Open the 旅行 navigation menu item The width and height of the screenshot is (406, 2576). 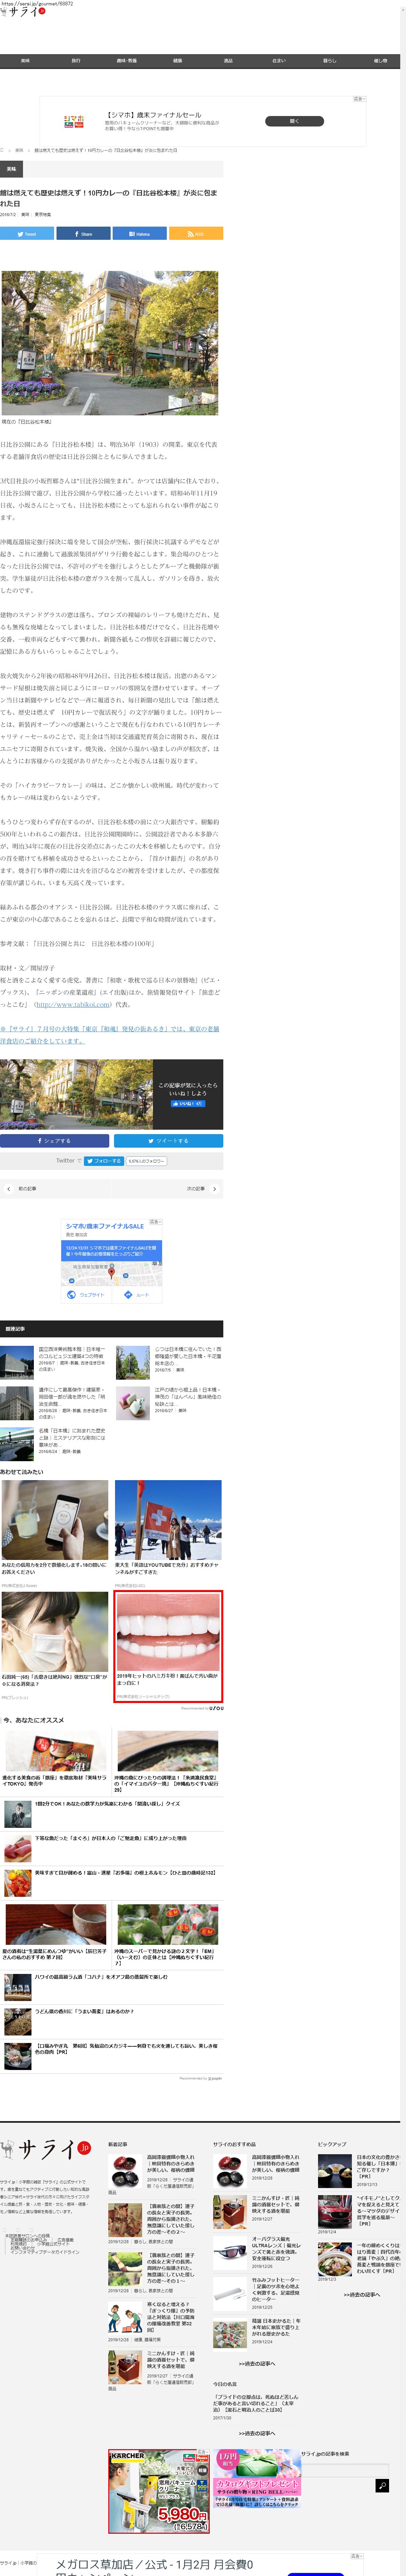coord(76,61)
